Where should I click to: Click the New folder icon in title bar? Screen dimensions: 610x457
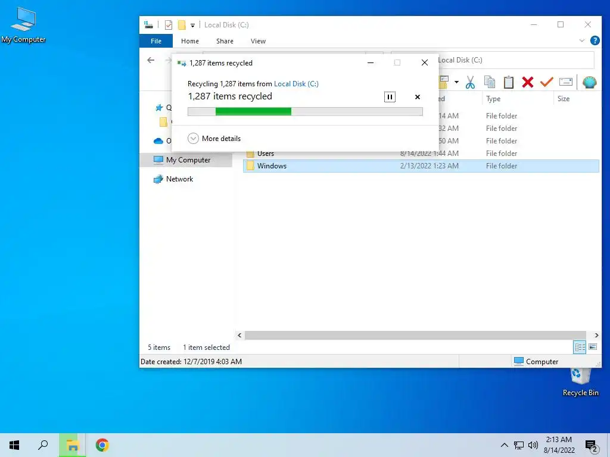(182, 25)
